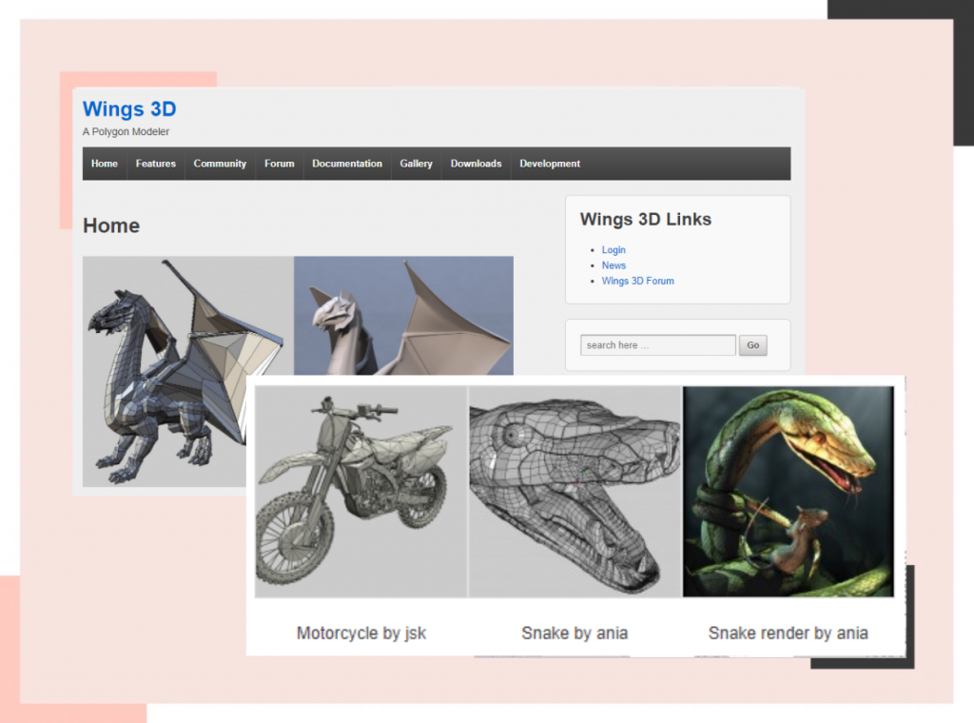Open the Downloads navigation menu item
This screenshot has width=974, height=723.
pos(476,164)
